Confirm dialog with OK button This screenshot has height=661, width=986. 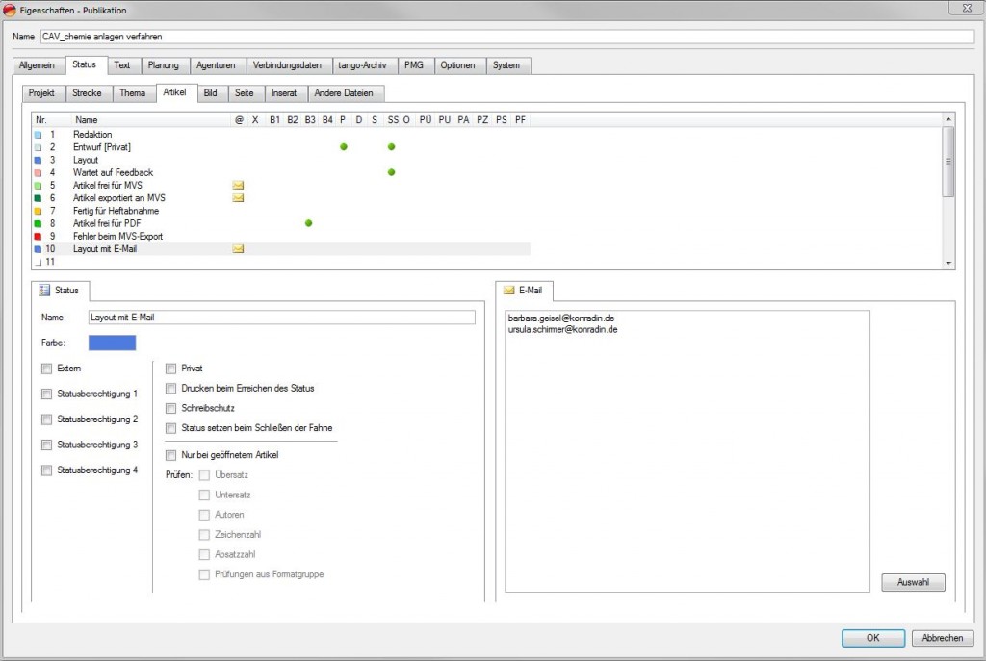pyautogui.click(x=872, y=638)
